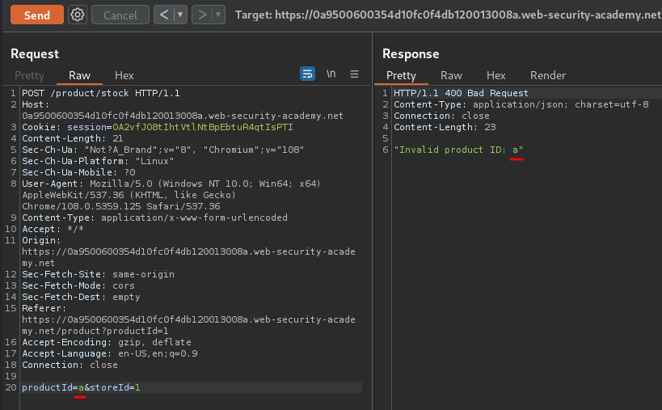Screen dimensions: 662x410
Task: Select the Response Pretty tab
Action: click(401, 75)
